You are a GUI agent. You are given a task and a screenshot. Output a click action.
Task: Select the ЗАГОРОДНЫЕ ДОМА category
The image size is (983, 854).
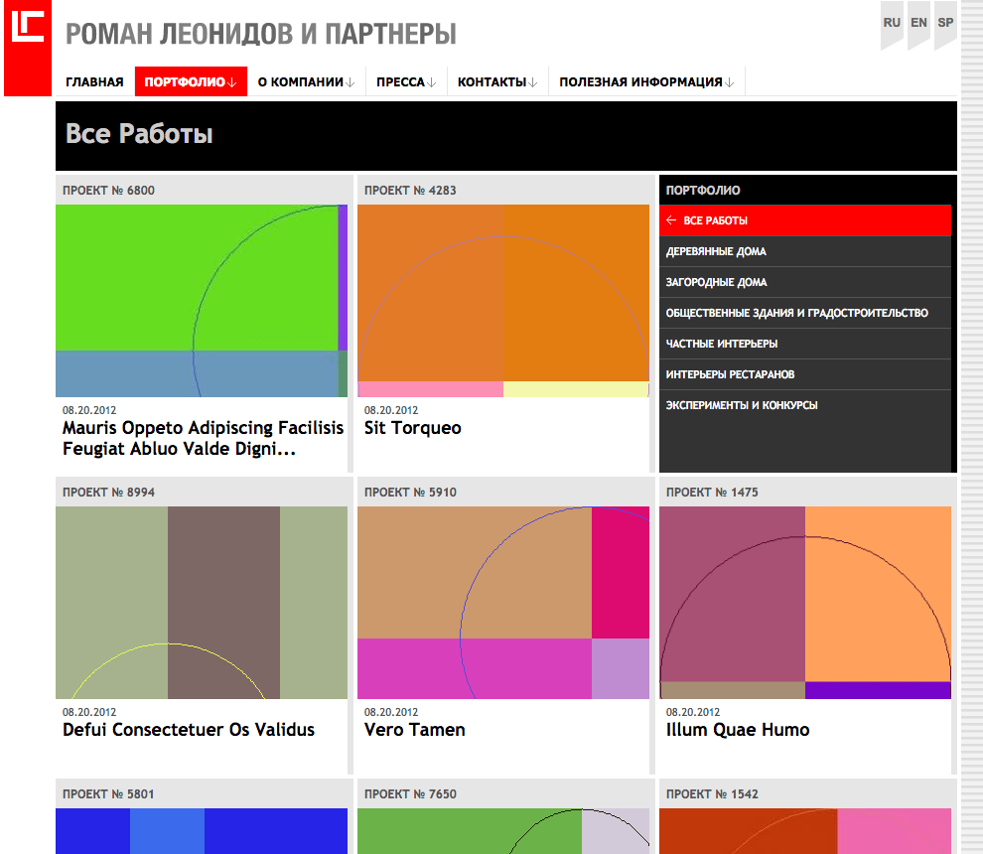pyautogui.click(x=805, y=282)
